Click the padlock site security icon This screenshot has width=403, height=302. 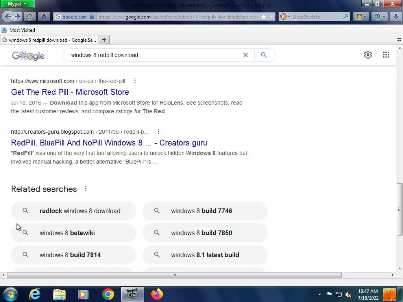pyautogui.click(x=92, y=17)
